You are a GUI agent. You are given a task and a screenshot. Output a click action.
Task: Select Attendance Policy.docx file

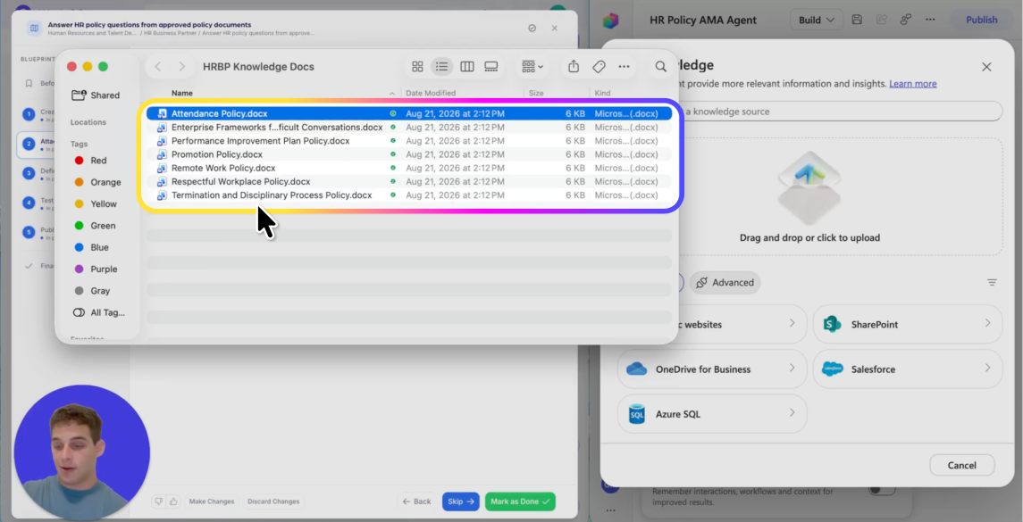click(409, 113)
